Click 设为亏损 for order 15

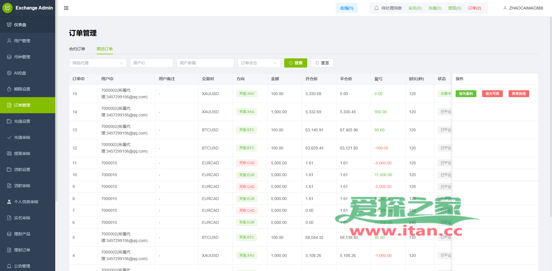(492, 94)
